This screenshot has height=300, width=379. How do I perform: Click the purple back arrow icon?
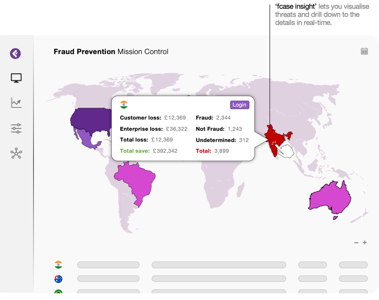coord(15,53)
